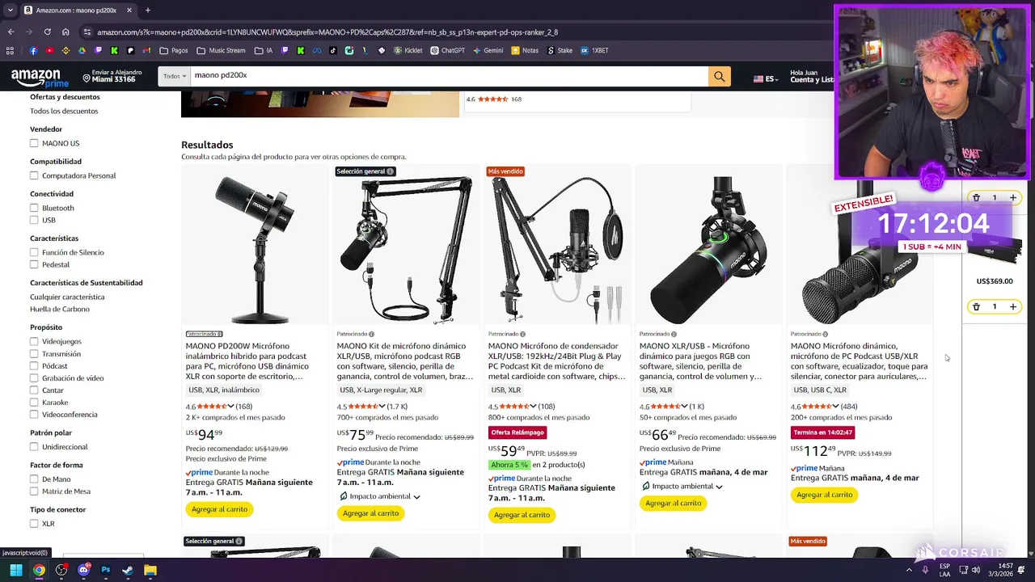Open the Cuenta y Listas account menu
The height and width of the screenshot is (582, 1035).
pyautogui.click(x=812, y=76)
